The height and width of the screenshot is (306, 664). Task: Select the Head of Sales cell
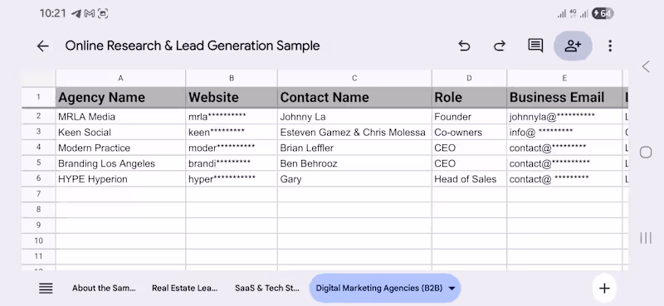[469, 179]
